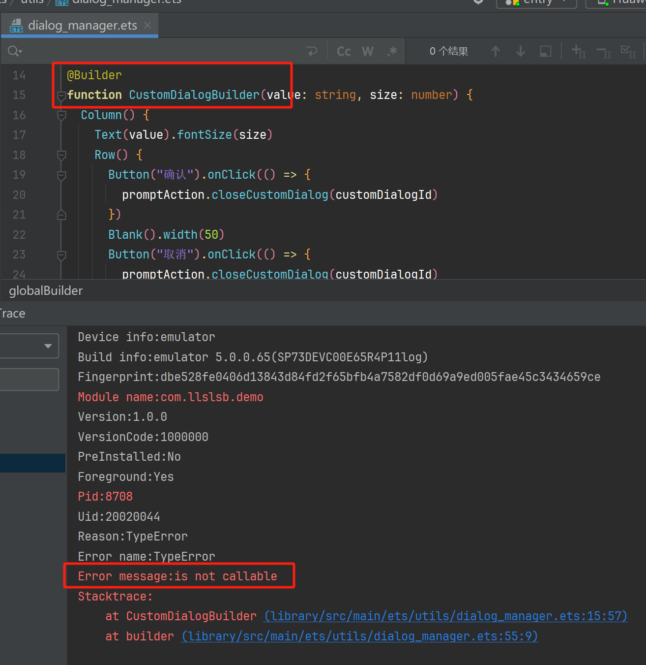Collapse the 确认 button onClick block, line 19
This screenshot has height=665, width=646.
click(61, 175)
